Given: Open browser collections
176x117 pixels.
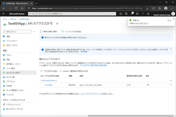Looking at the screenshot, I should click(x=159, y=8).
